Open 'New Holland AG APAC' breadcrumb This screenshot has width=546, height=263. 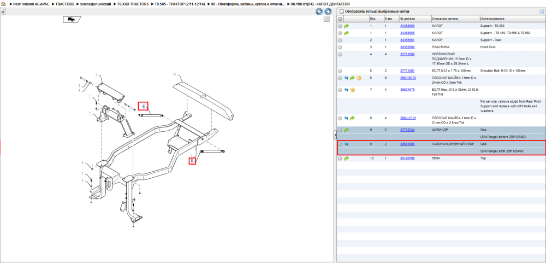pos(32,4)
